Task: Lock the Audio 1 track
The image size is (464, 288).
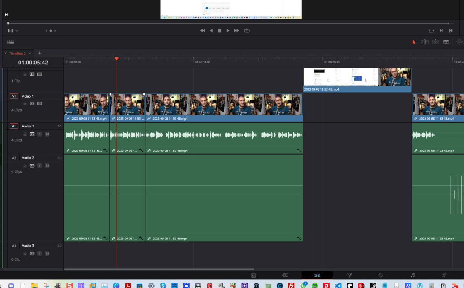Action: coord(25,134)
